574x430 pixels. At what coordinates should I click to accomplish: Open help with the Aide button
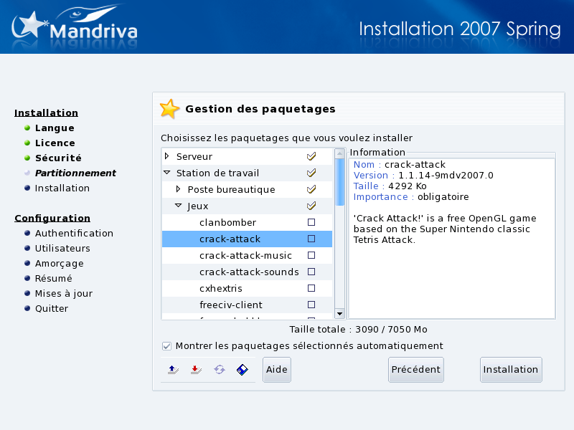click(x=276, y=370)
